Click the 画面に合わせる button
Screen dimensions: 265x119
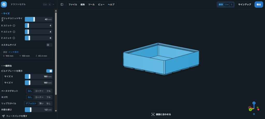161,114
